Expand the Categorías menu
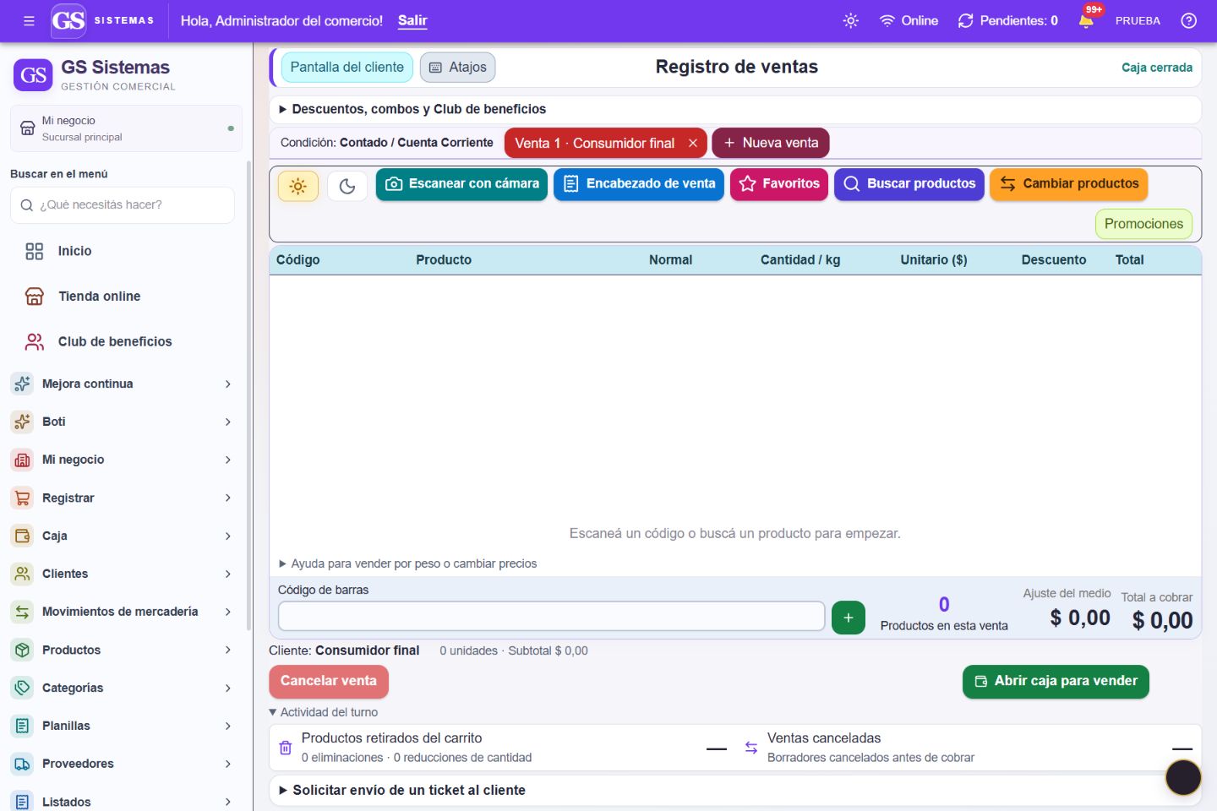 (x=124, y=688)
